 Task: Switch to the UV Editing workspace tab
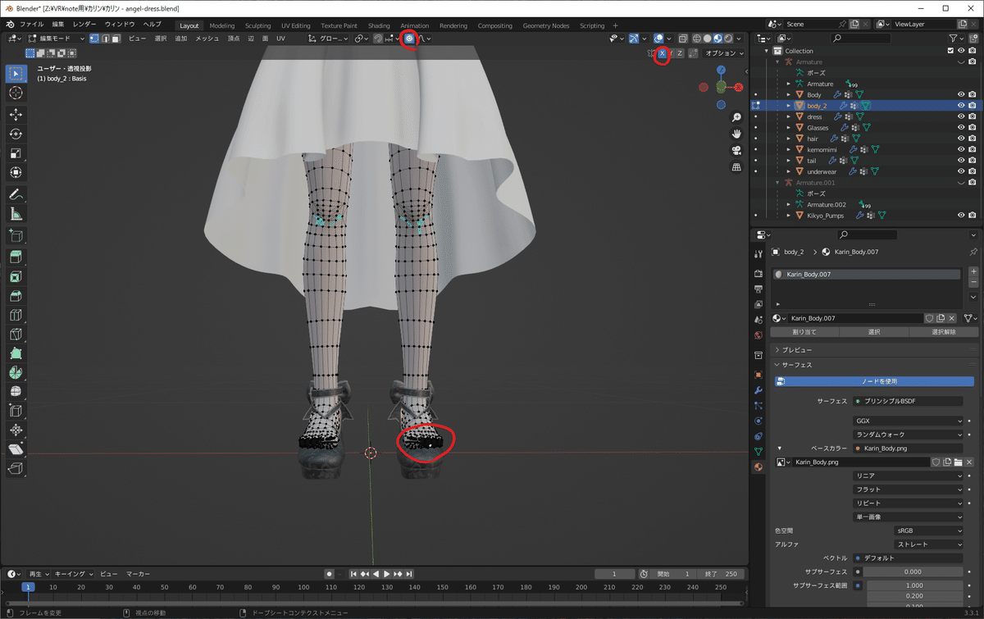point(295,25)
